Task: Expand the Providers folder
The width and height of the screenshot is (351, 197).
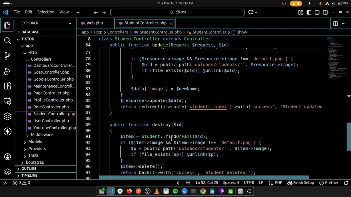Action: 25,149
